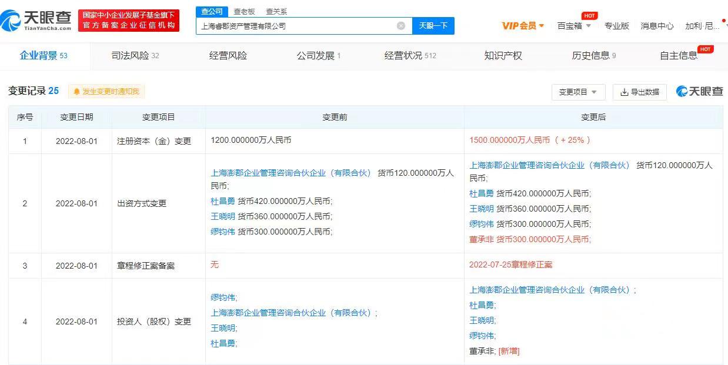Click the HOT badge above 百宝箱

point(589,16)
